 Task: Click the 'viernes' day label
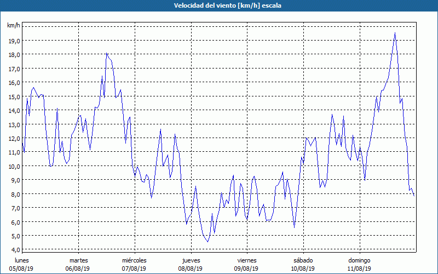pos(247,260)
